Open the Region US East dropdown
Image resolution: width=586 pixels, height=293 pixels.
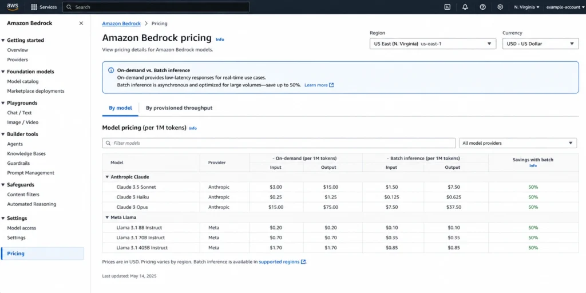click(433, 43)
